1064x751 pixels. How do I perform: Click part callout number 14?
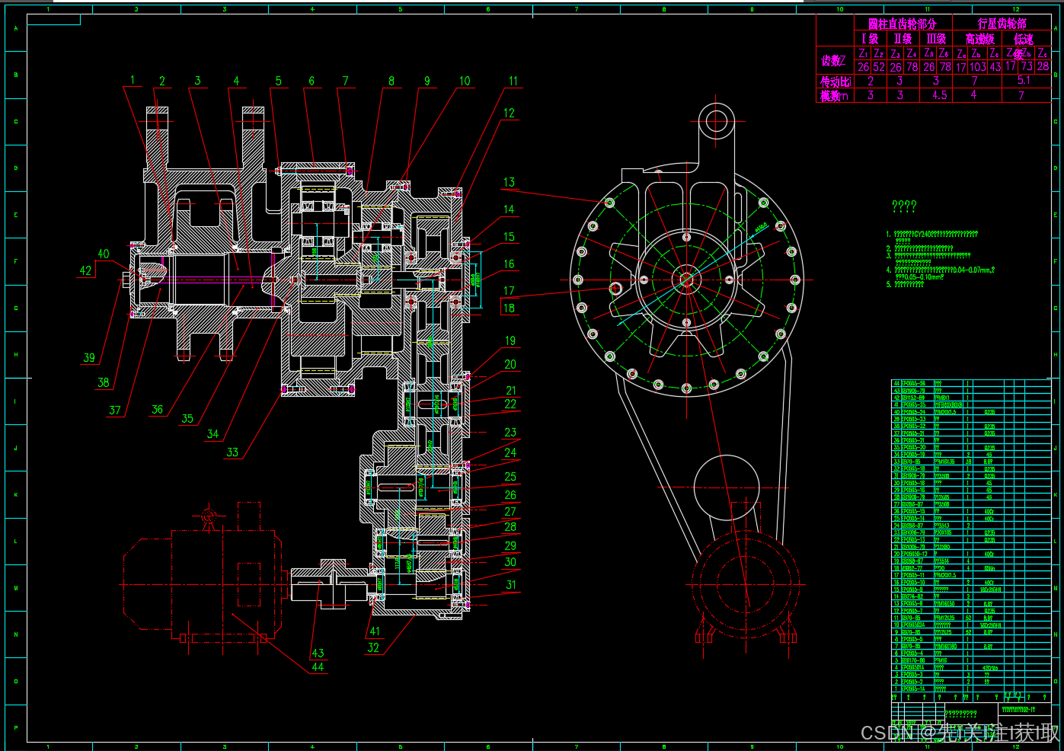click(x=509, y=209)
